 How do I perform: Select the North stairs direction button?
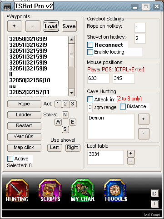click(65, 114)
